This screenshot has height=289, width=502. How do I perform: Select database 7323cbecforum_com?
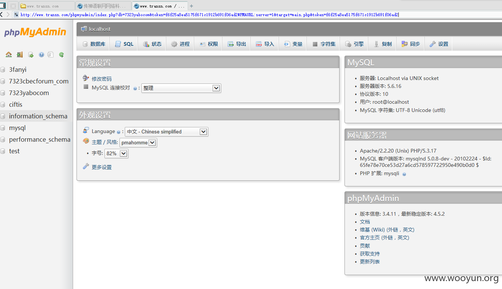click(39, 81)
